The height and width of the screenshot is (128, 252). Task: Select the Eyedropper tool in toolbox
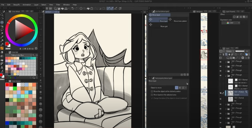click(x=2, y=37)
